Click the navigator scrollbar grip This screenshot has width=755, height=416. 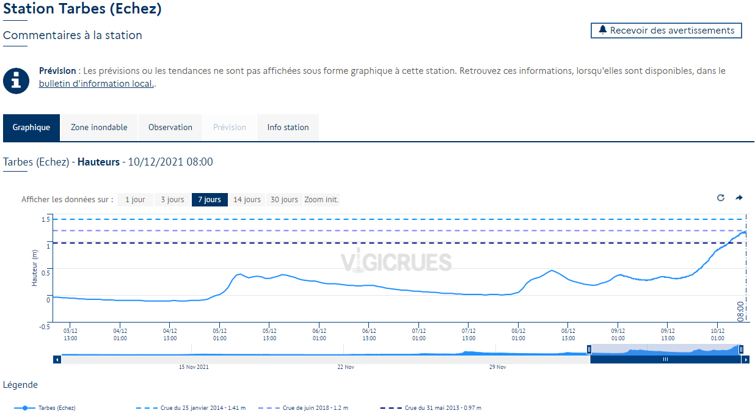click(x=665, y=360)
